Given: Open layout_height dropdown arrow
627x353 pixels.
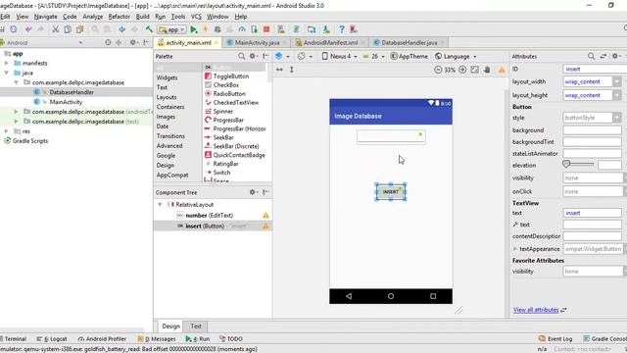Looking at the screenshot, I should click(617, 95).
